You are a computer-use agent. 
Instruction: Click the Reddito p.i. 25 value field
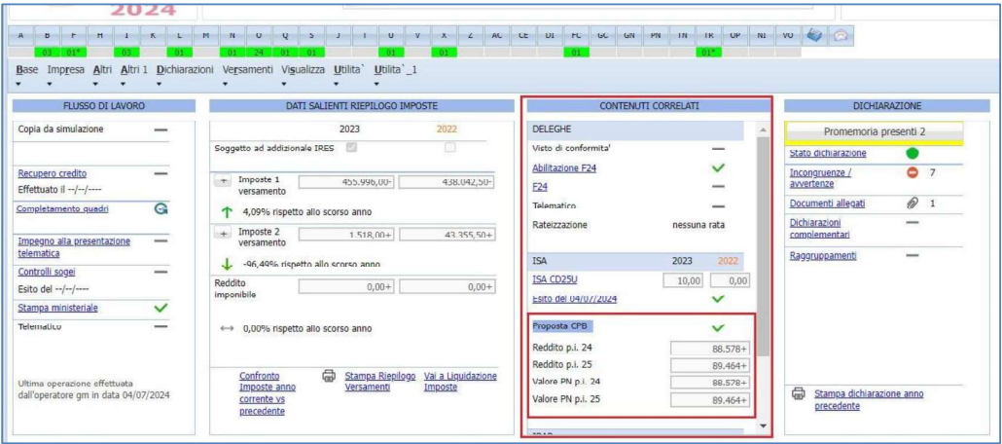tap(710, 365)
